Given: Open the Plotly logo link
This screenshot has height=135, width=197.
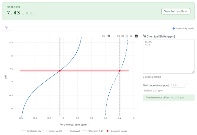Looking at the screenshot, I should tap(136, 36).
